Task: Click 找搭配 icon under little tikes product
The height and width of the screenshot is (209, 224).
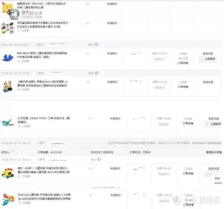Action: pyautogui.click(x=19, y=61)
